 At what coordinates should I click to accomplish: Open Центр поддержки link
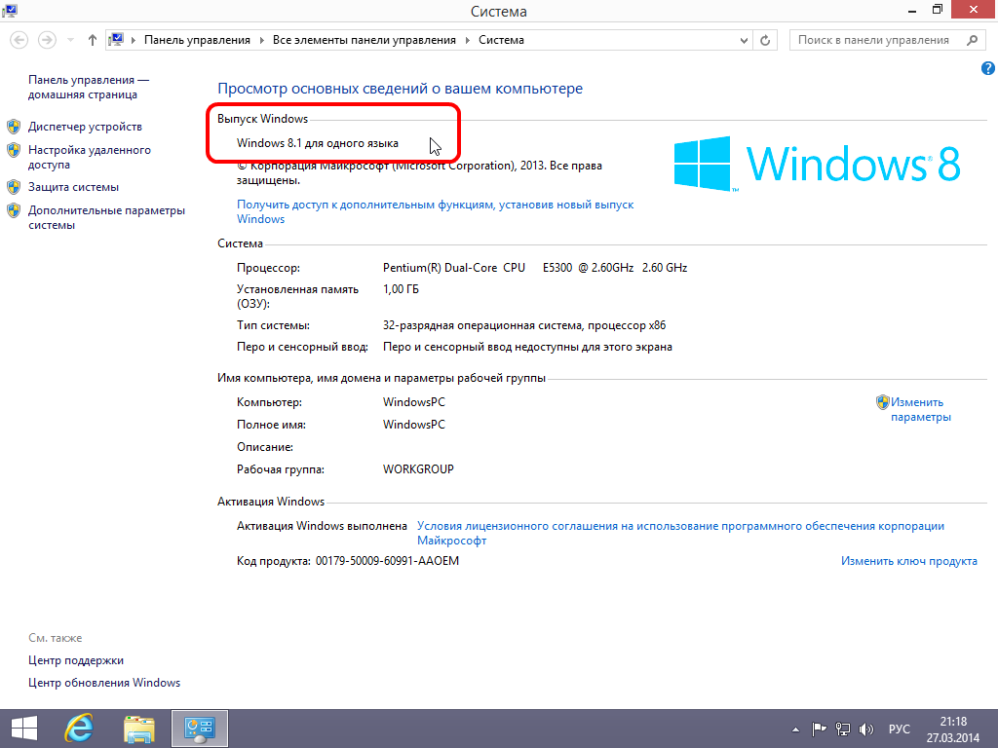point(76,660)
